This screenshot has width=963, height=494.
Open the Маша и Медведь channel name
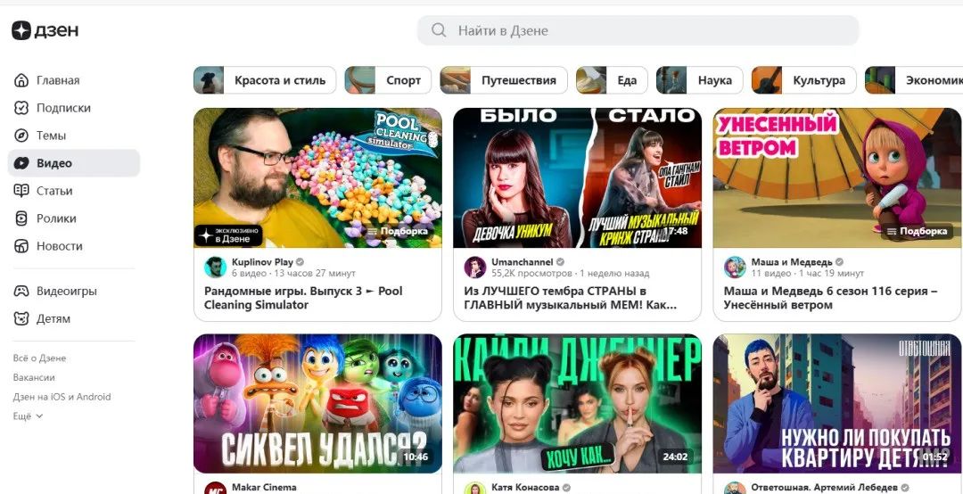[x=792, y=262]
